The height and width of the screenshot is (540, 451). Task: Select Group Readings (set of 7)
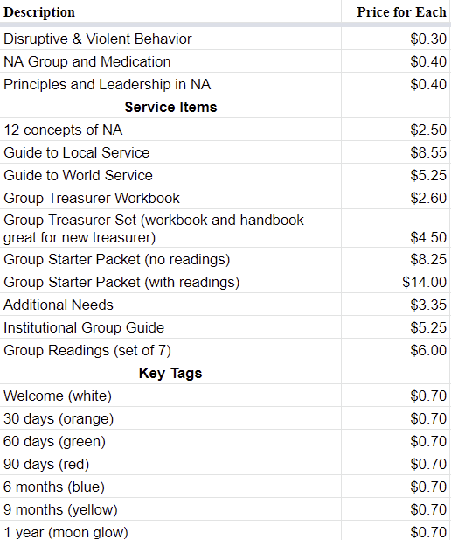click(87, 350)
